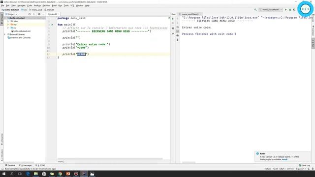Screen dimensions: 315x177
Task: Click the console horizontal scrollbar
Action: click(189, 162)
